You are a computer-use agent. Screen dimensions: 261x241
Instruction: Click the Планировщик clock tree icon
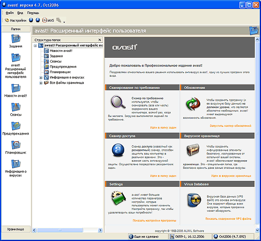[46, 72]
